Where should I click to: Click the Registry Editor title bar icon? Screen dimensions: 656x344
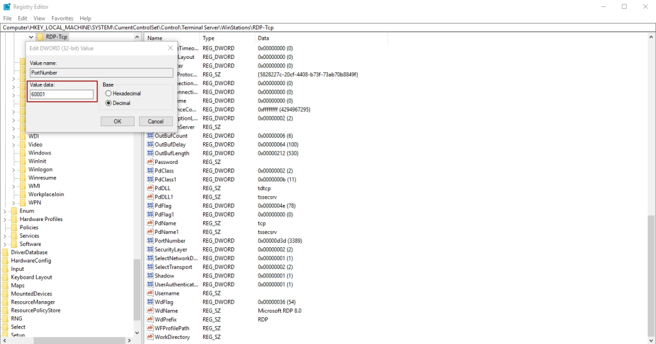pos(6,6)
